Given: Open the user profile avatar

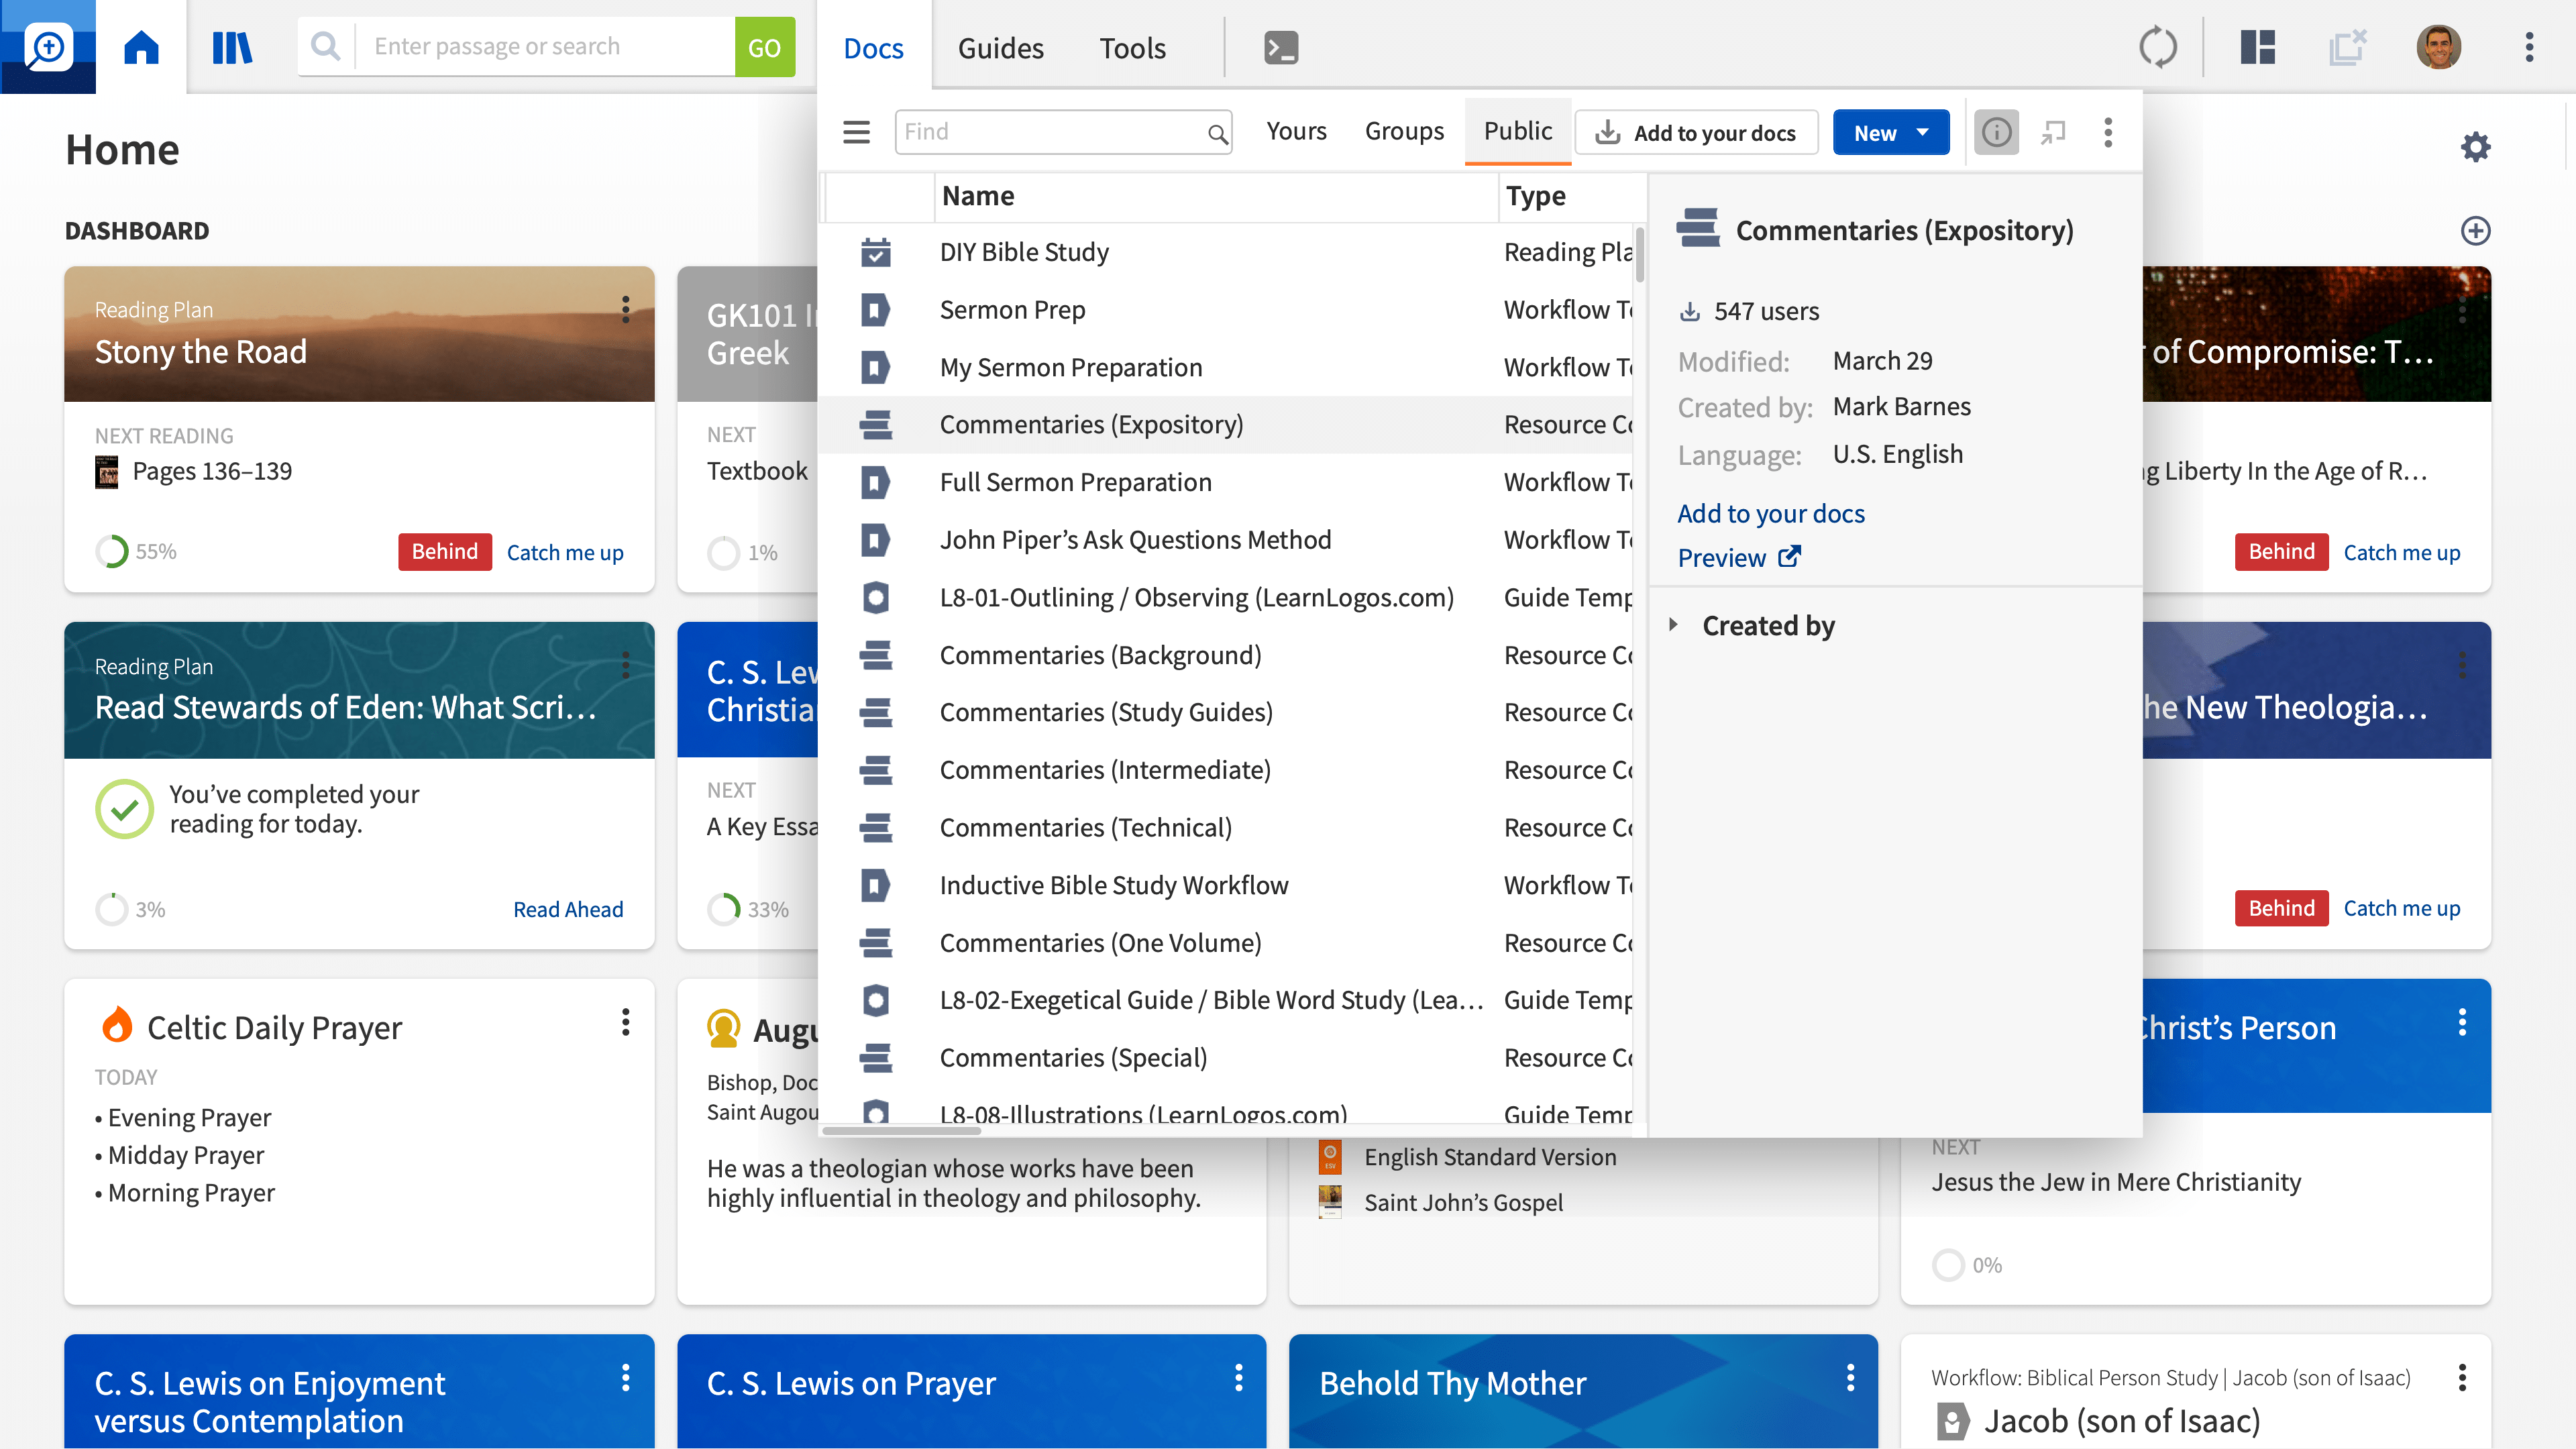Looking at the screenshot, I should [x=2439, y=47].
